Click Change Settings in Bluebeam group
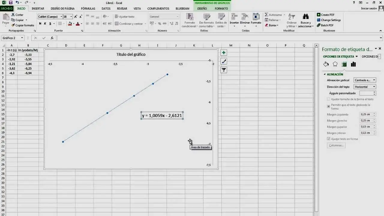This screenshot has height=216, width=384. 328,20
